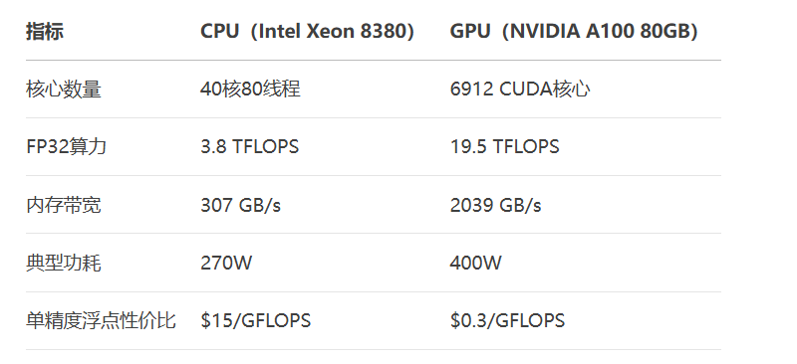The image size is (797, 364).
Task: Click the 2039 GB/s cell
Action: 495,205
